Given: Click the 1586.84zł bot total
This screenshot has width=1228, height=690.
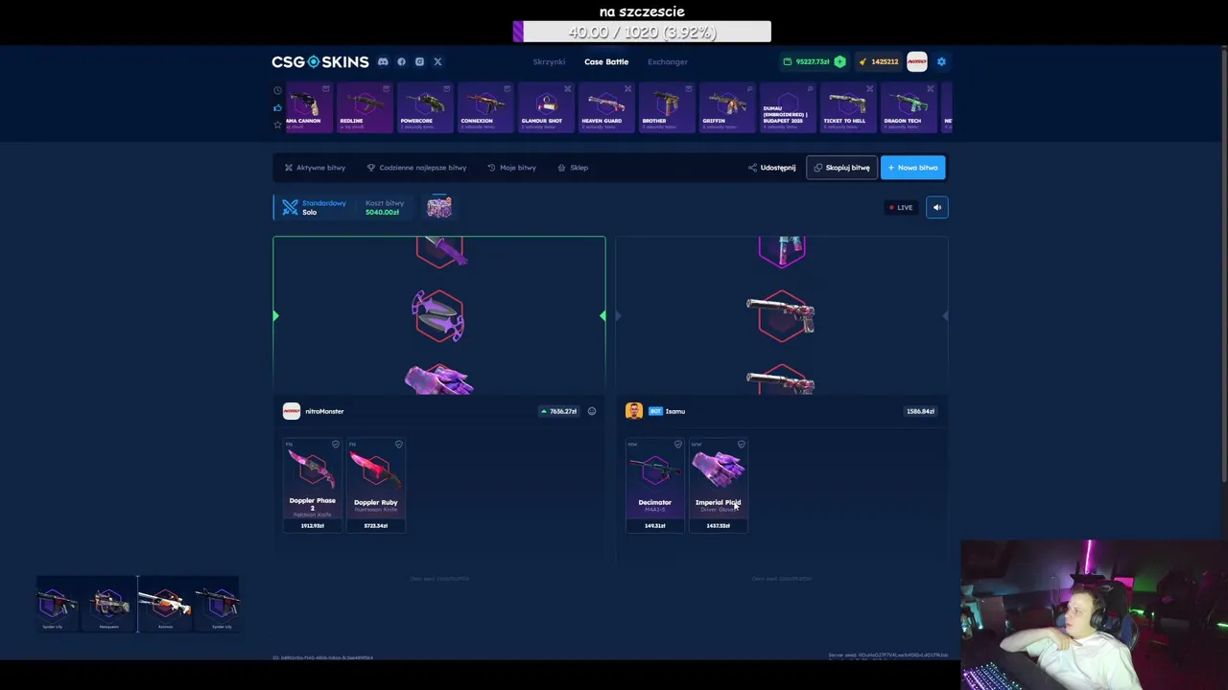Looking at the screenshot, I should coord(920,411).
